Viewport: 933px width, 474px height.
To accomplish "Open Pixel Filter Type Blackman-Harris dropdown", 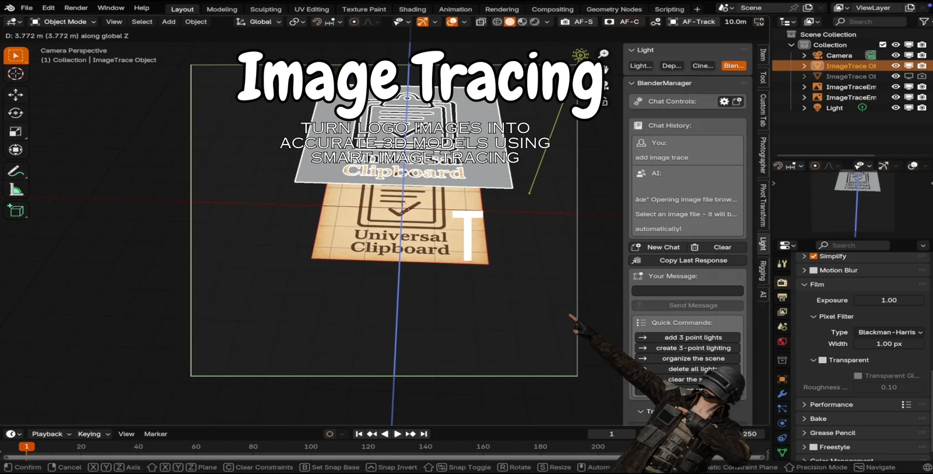I will [889, 332].
